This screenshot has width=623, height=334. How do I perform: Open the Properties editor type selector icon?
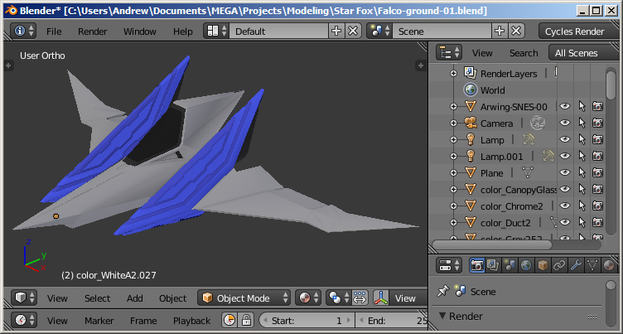[449, 265]
